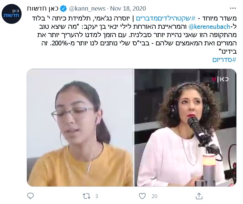Click the Hebrew tweet body text
Screen dimensions: 243x204
[134, 35]
